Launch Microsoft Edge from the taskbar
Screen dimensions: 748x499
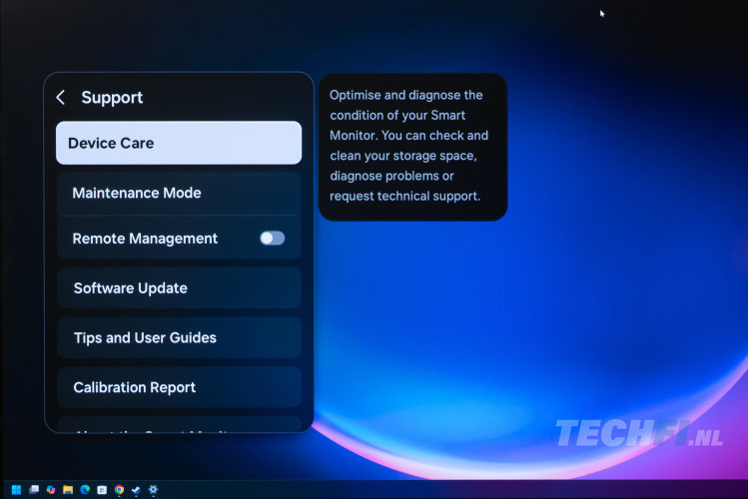85,489
